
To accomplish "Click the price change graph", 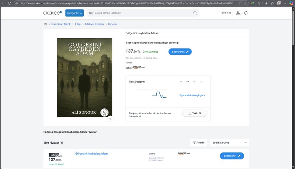I will [159, 95].
